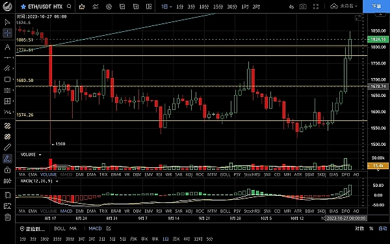Select the arrow pointer cursor tool
Viewport: 390px width, 244px height.
(7, 22)
